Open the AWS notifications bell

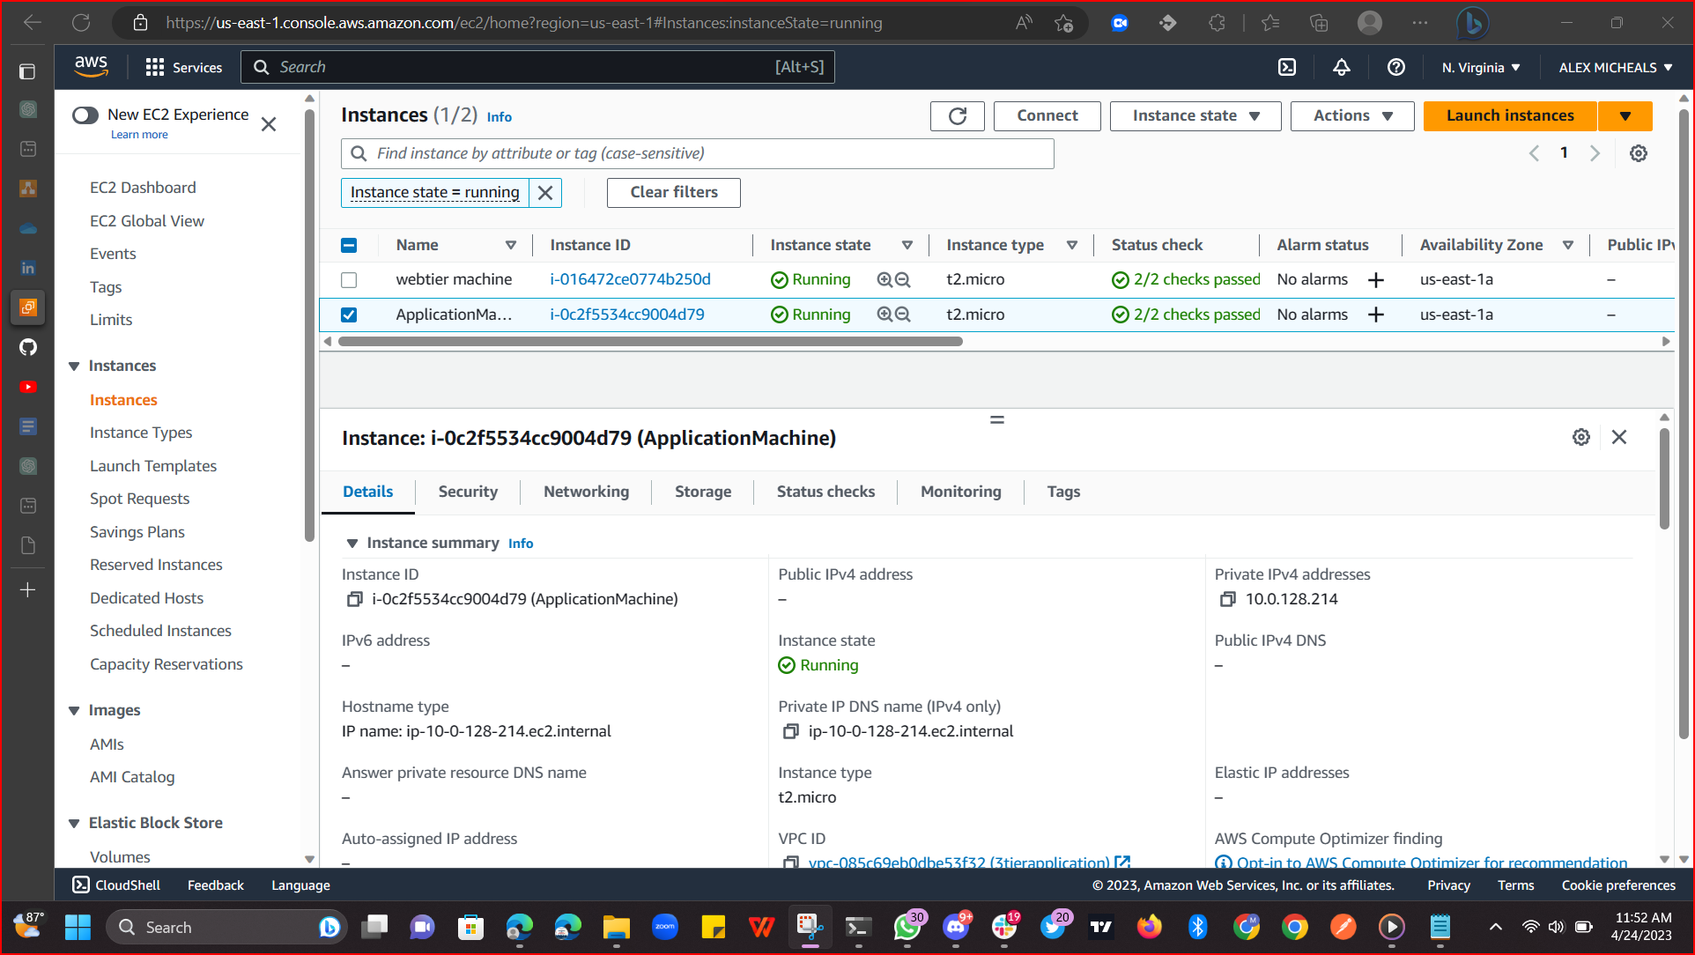tap(1341, 67)
